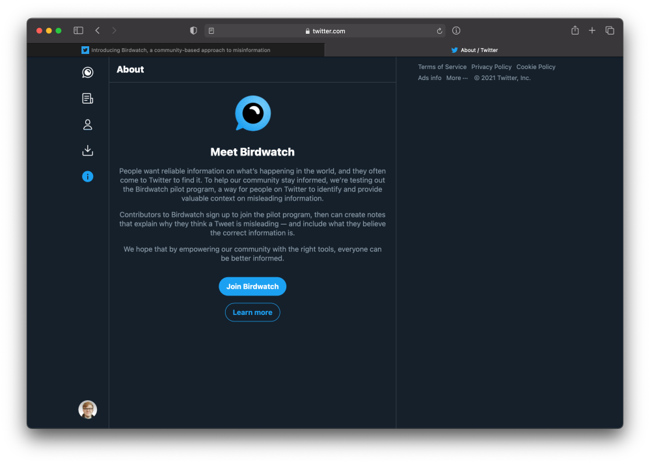The height and width of the screenshot is (464, 650).
Task: Click the Learn more button
Action: click(252, 312)
